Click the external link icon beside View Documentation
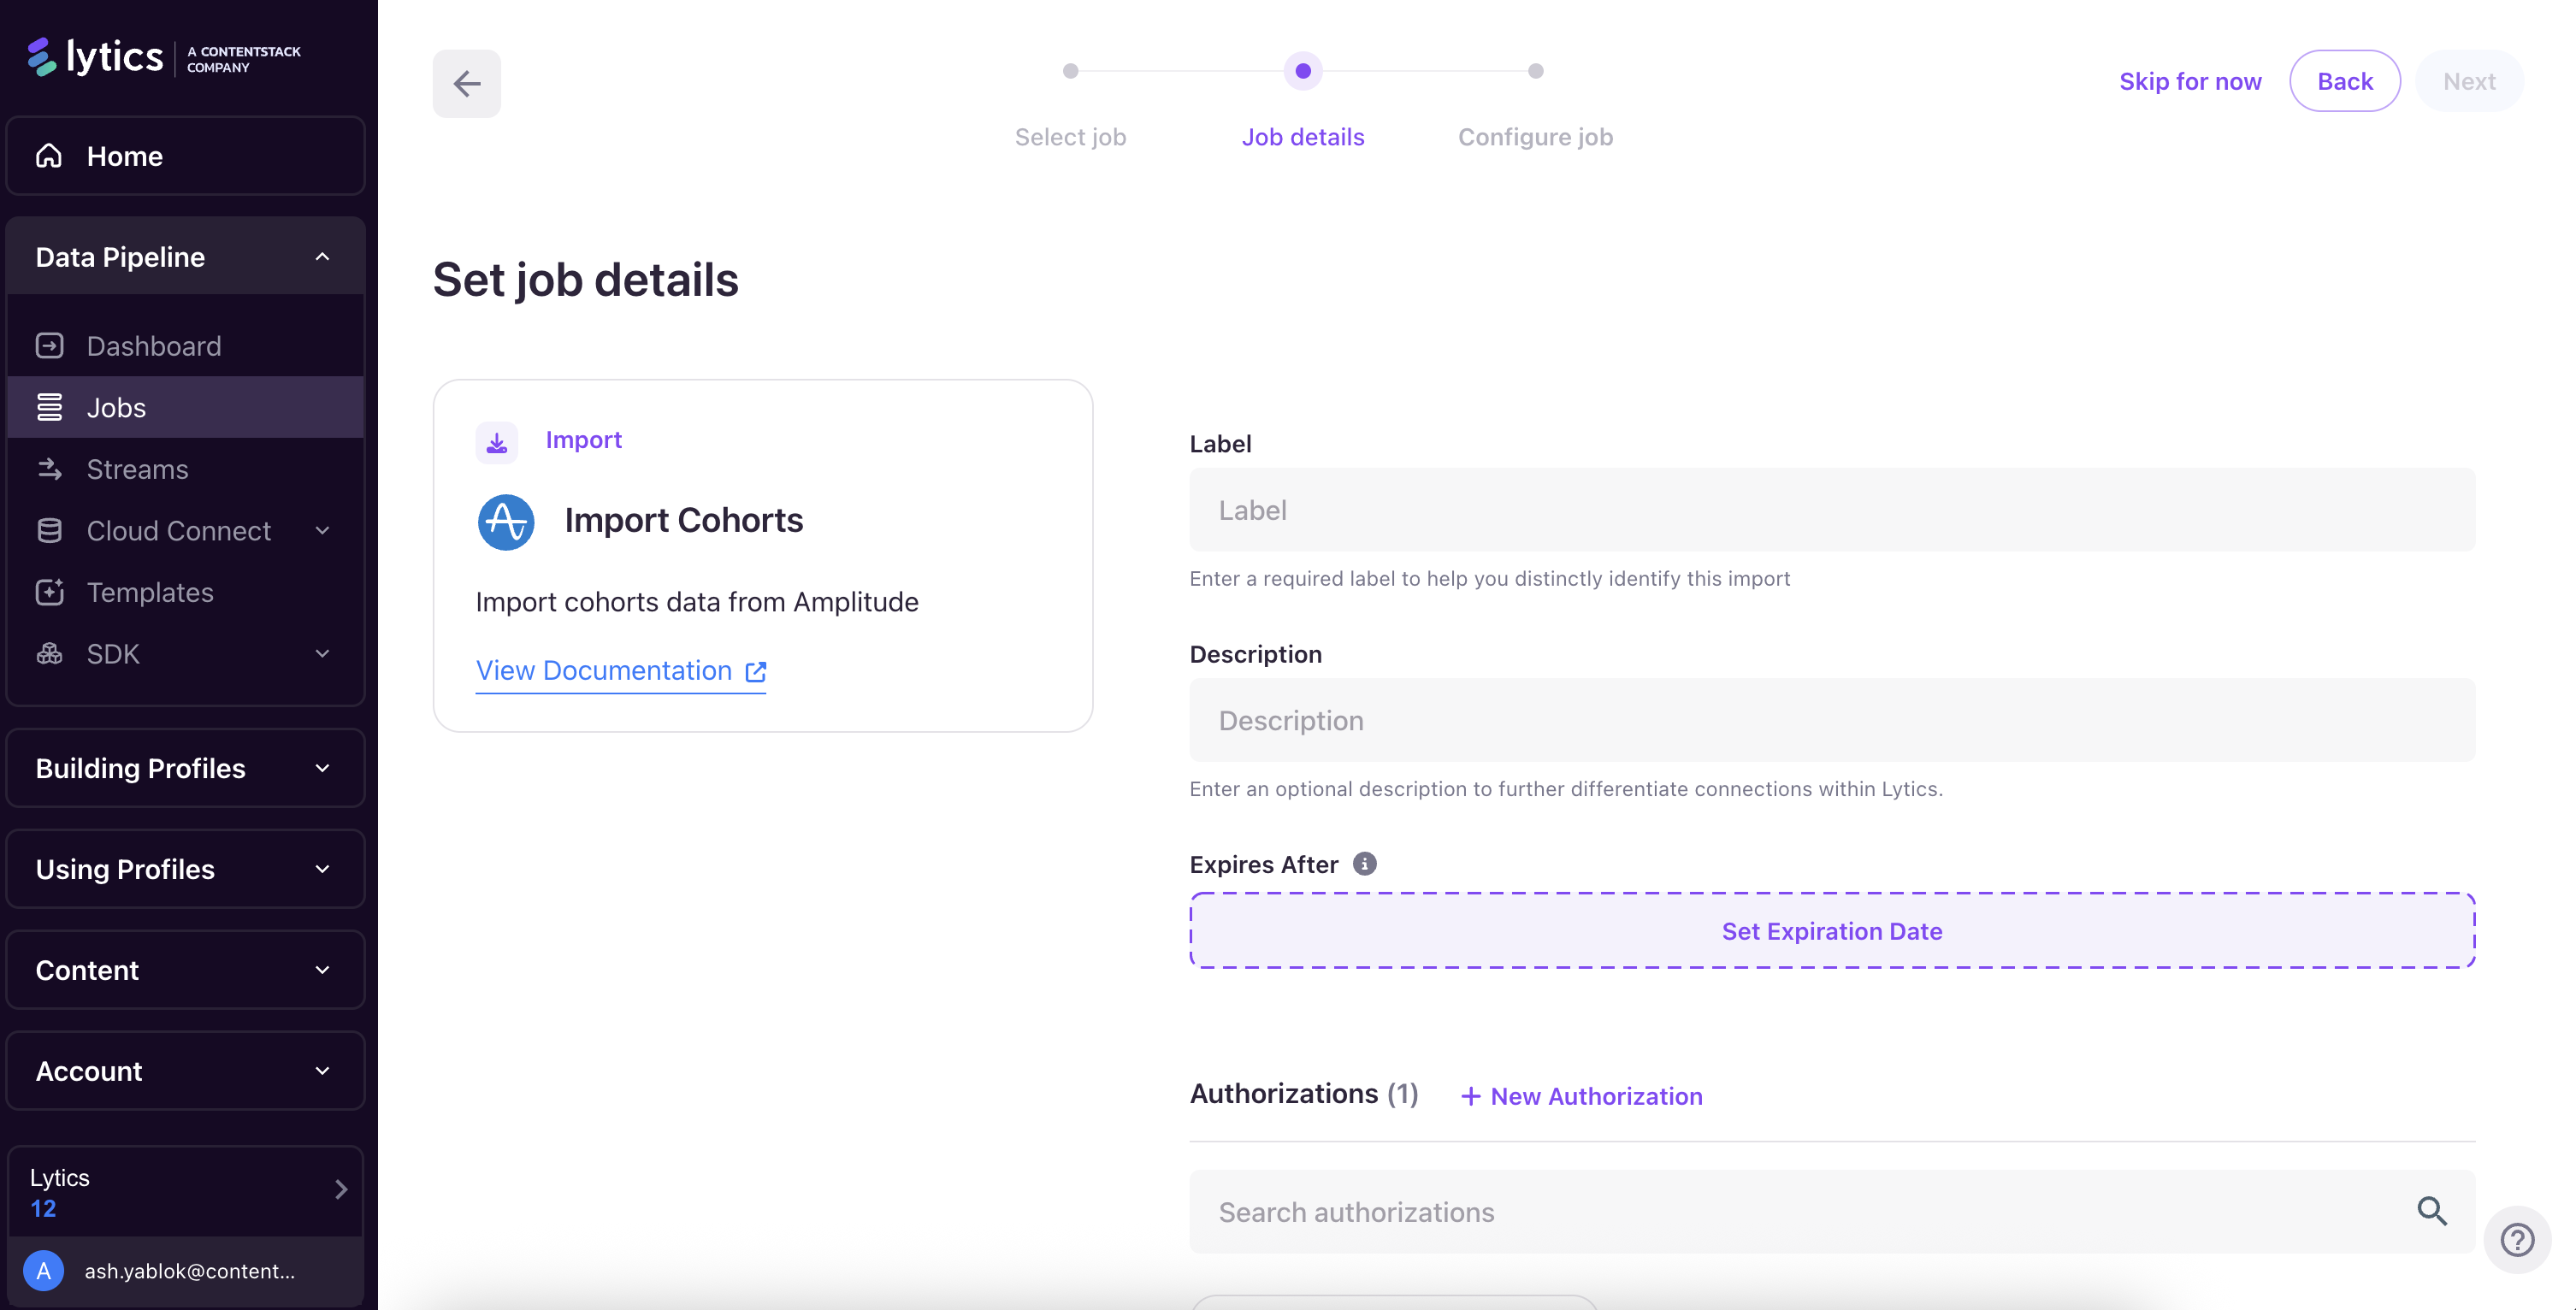Image resolution: width=2576 pixels, height=1310 pixels. click(756, 672)
